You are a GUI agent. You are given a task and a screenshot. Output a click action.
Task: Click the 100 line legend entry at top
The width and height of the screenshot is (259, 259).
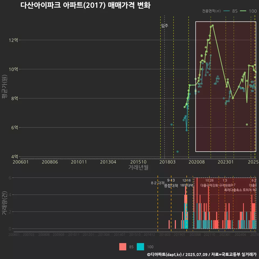click(x=248, y=11)
